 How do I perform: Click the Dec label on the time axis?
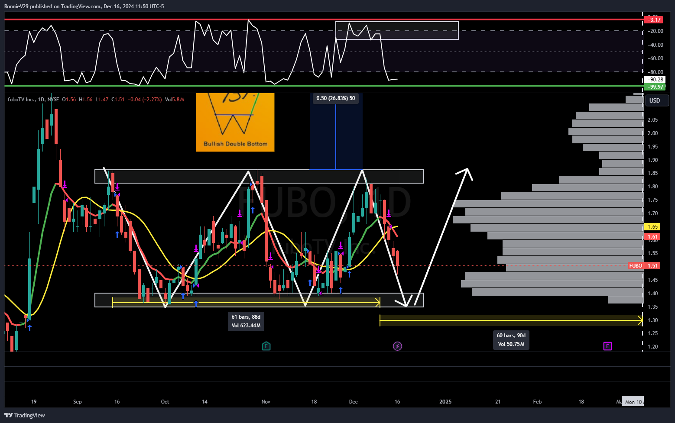(354, 402)
